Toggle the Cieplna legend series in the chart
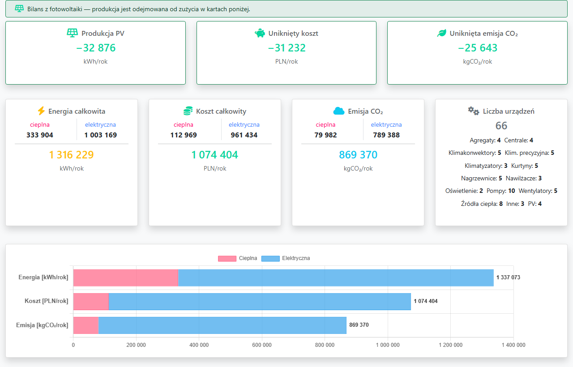573x367 pixels. pos(238,258)
